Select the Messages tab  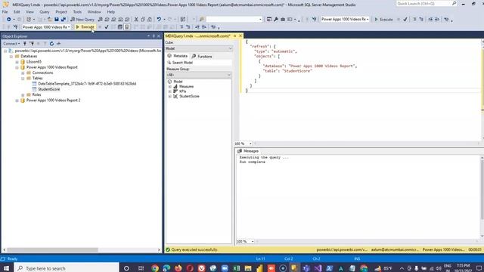coord(248,151)
